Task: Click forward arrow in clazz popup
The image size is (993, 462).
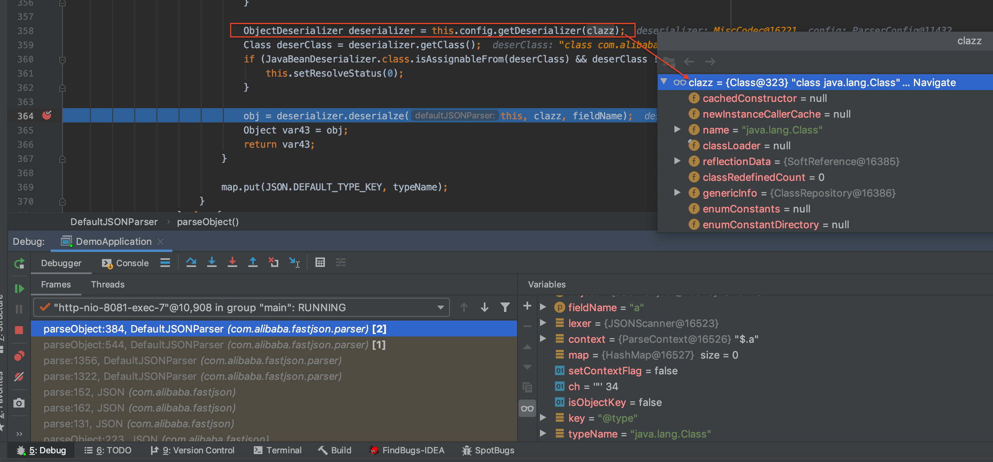Action: [x=710, y=62]
